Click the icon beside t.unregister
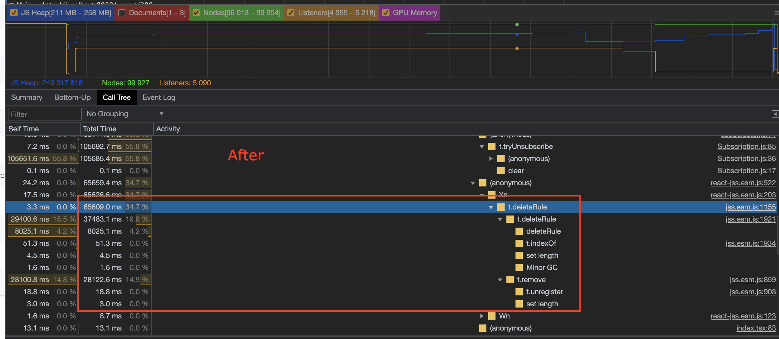779x339 pixels. [519, 292]
